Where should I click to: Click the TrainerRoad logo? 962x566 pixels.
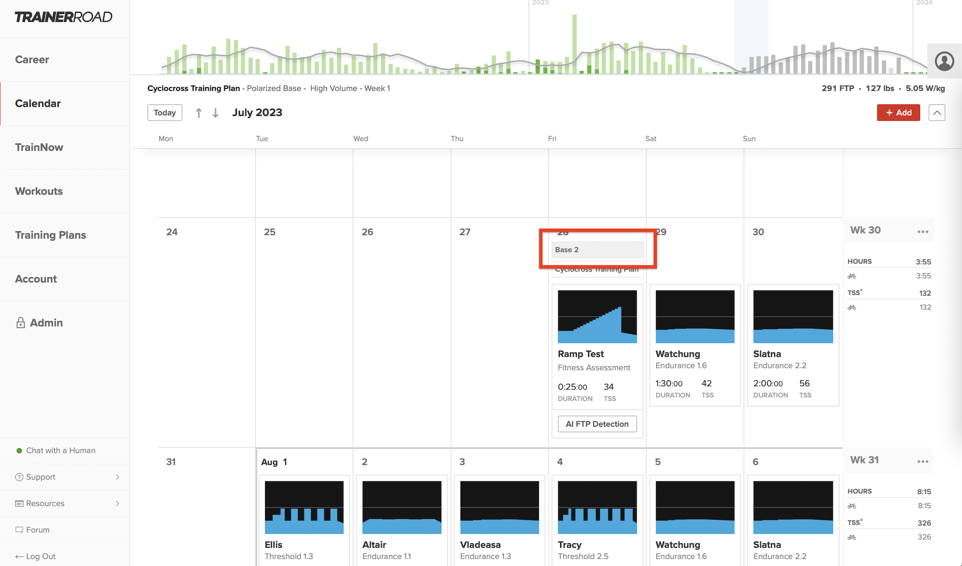63,17
